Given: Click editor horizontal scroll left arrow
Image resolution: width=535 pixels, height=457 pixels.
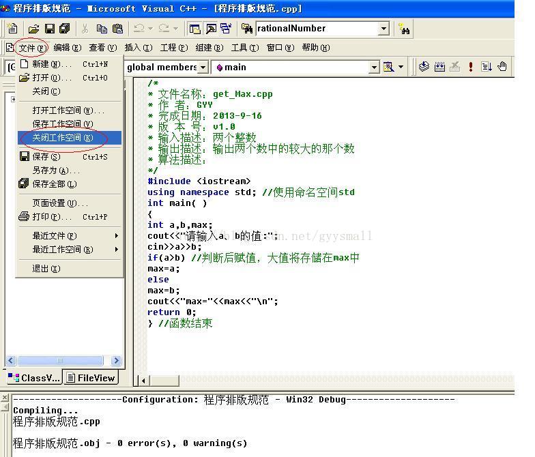Looking at the screenshot, I should click(x=144, y=381).
